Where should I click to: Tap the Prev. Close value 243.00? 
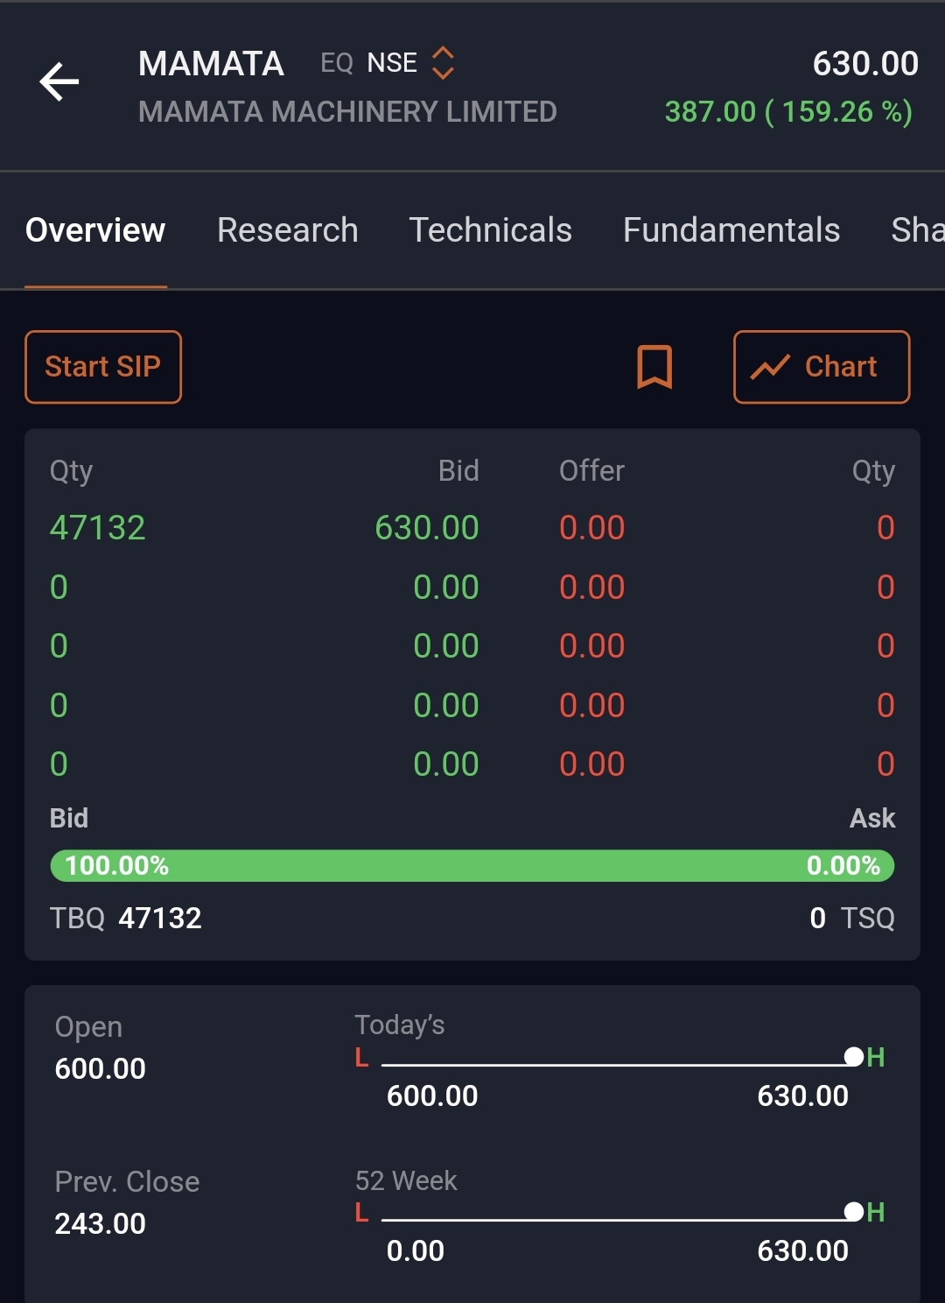pyautogui.click(x=101, y=1223)
